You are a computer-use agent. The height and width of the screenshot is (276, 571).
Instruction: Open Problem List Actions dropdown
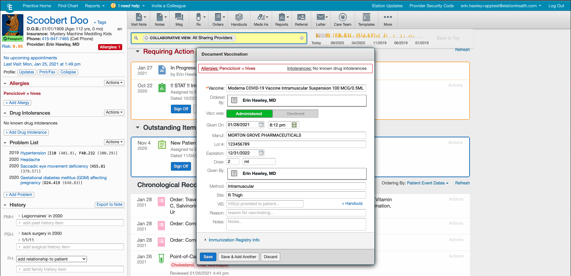click(x=114, y=142)
